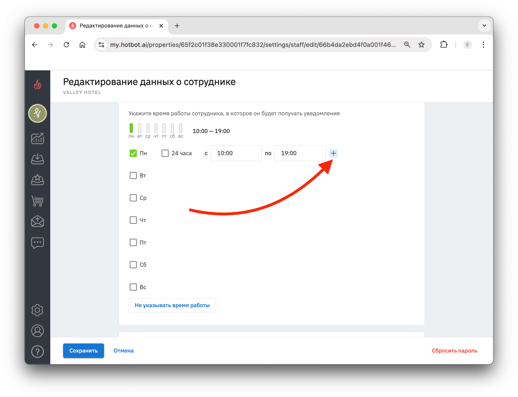Screen dimensions: 518x397
Task: Open the hotel avatar in sidebar
Action: 37,113
